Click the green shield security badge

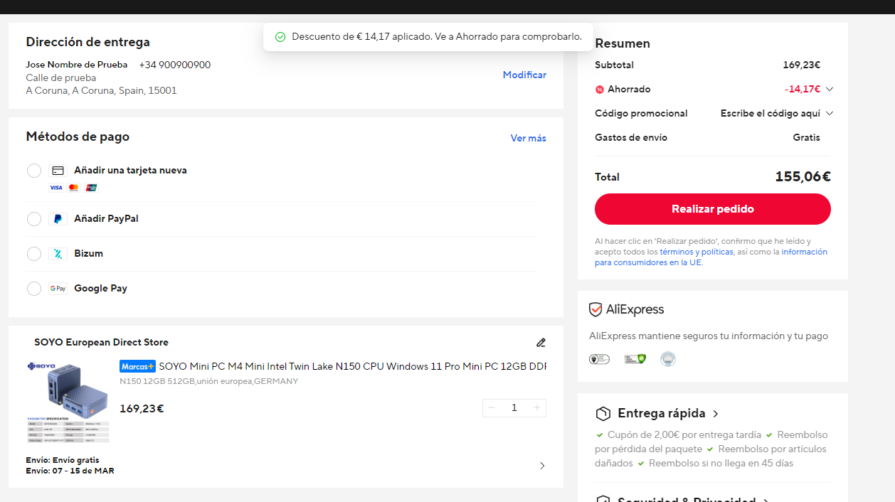[635, 359]
